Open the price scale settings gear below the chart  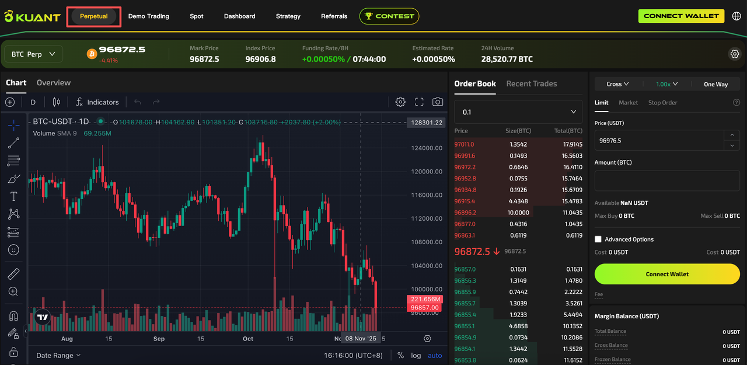click(x=427, y=339)
